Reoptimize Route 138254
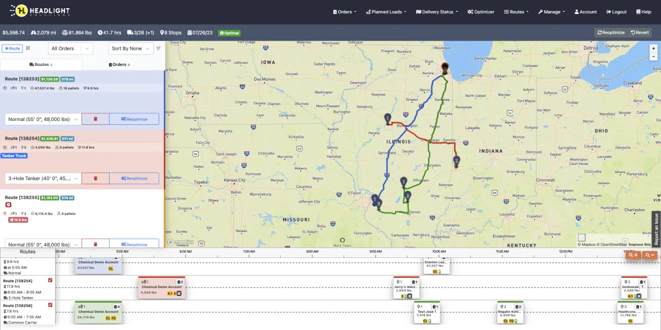This screenshot has width=661, height=330. (x=134, y=178)
